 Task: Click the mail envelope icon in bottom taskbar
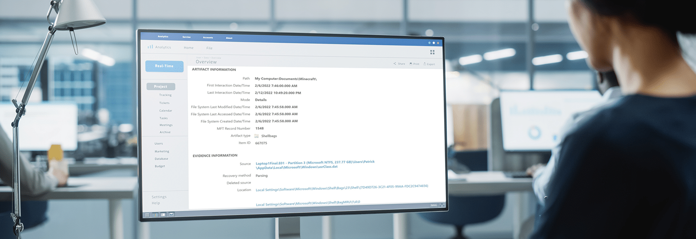point(171,214)
